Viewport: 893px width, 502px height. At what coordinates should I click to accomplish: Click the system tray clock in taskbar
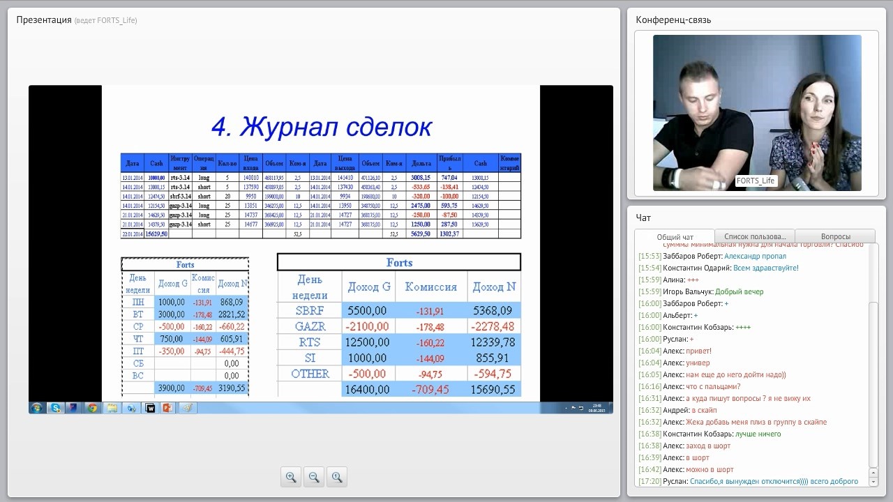tap(596, 408)
